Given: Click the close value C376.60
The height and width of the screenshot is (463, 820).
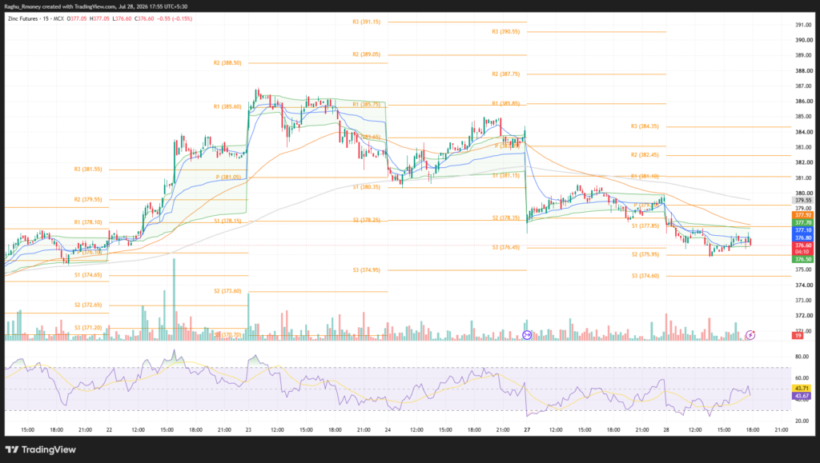Looking at the screenshot, I should tap(144, 18).
